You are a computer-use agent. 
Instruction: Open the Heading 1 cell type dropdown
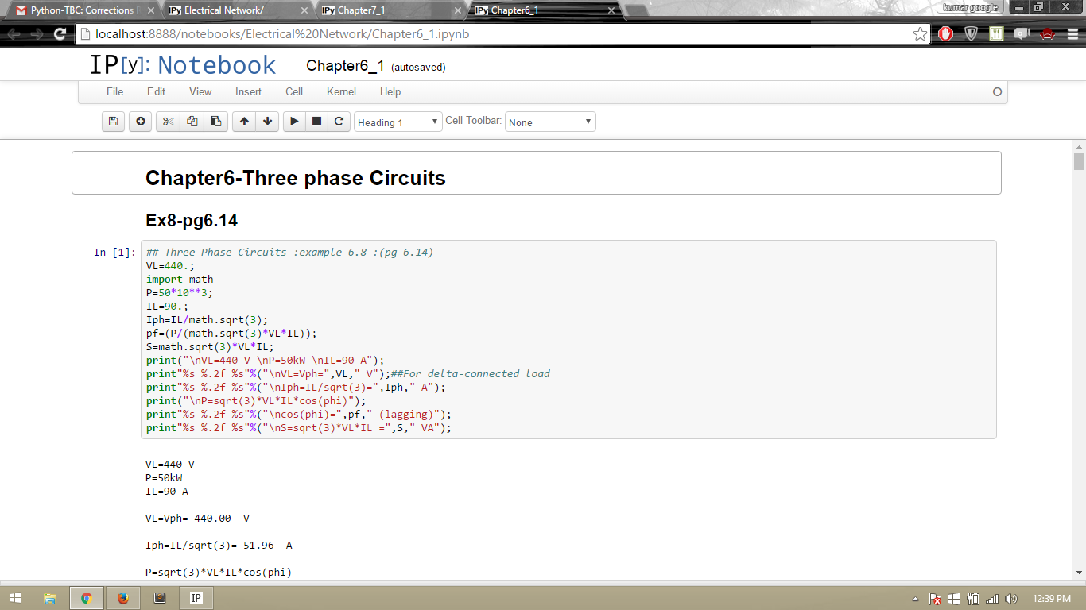[398, 122]
